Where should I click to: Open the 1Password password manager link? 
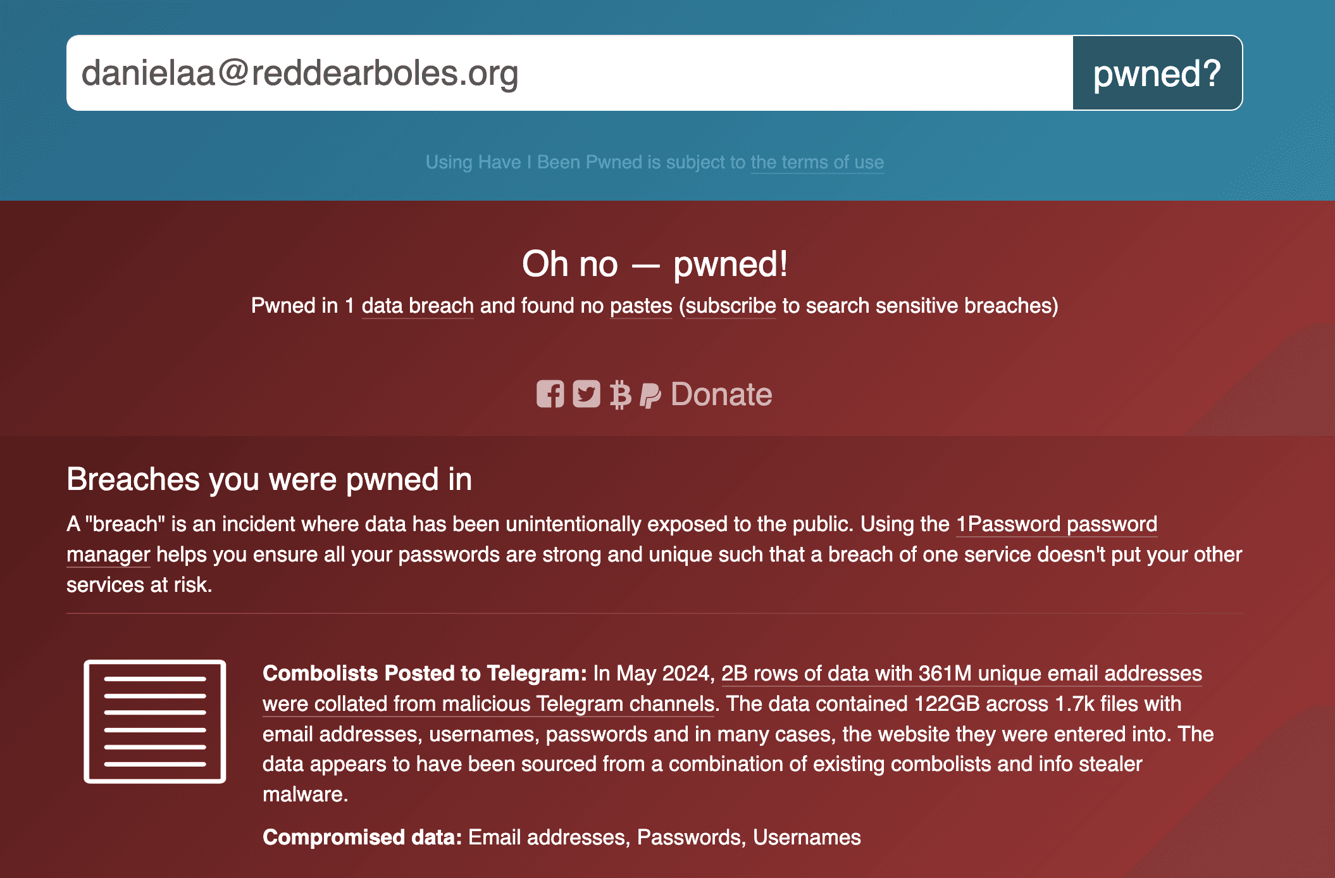[x=1057, y=524]
